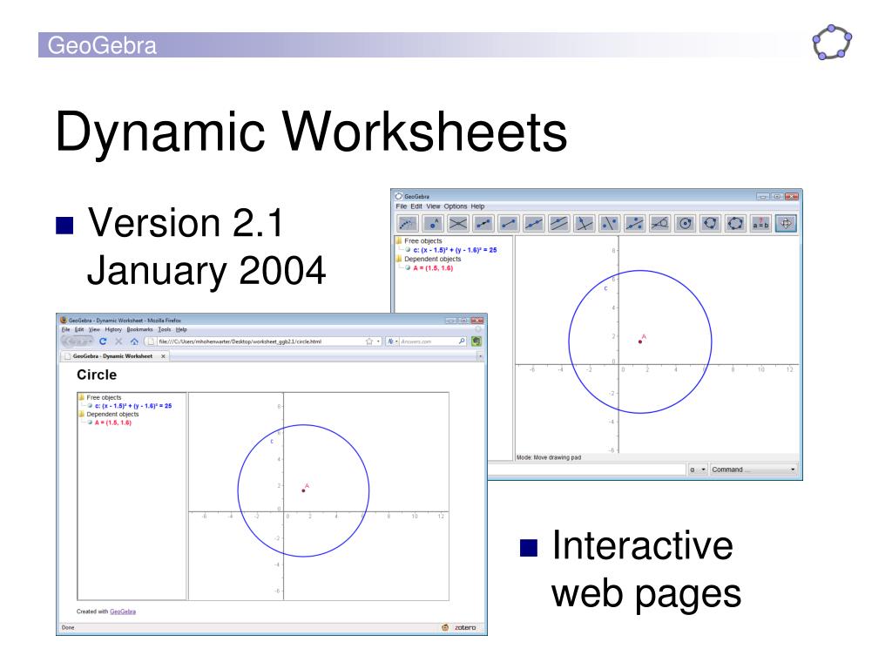This screenshot has height=669, width=892.
Task: Open Firefox History menu
Action: tap(113, 329)
